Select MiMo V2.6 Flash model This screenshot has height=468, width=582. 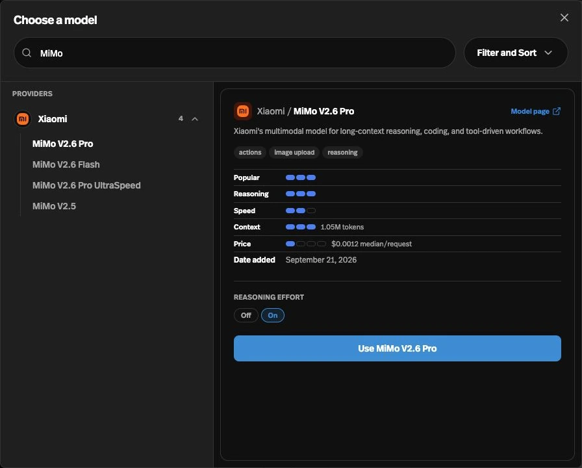66,164
